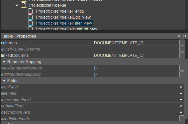
Task: Select the subtitleField property label
Action: [x=12, y=106]
